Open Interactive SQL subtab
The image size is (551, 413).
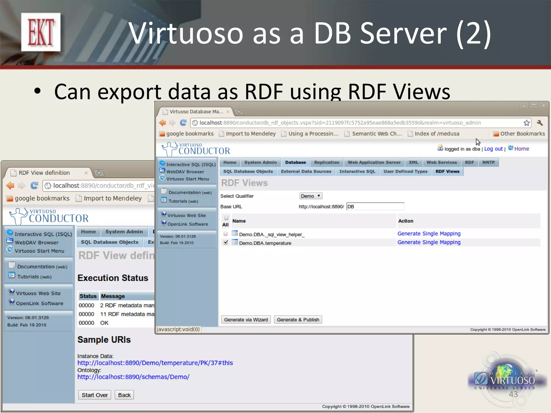coord(357,172)
